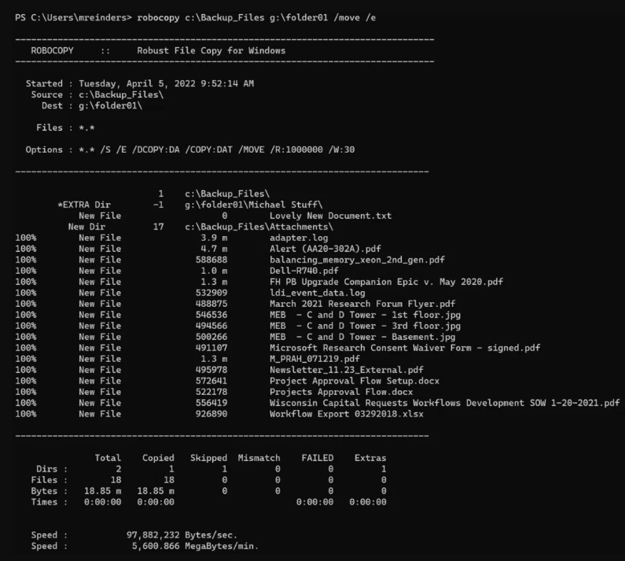Click the Started timestamp line
The width and height of the screenshot is (625, 561).
pos(139,83)
